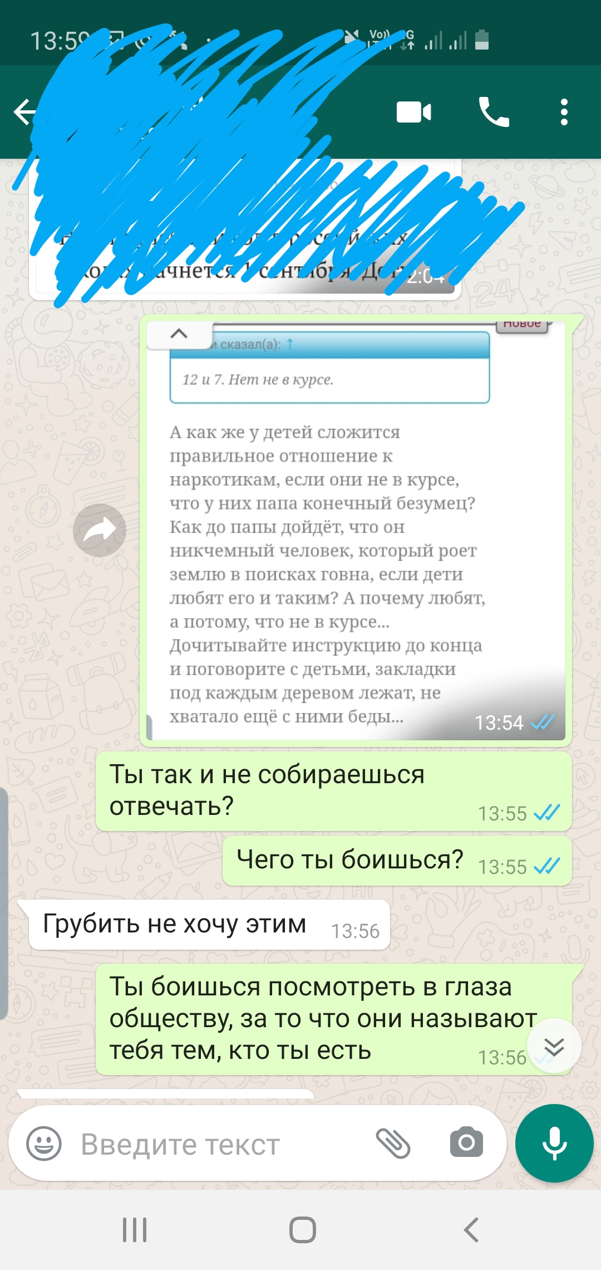Forward the shared image message
Image resolution: width=601 pixels, height=1270 pixels.
point(100,530)
